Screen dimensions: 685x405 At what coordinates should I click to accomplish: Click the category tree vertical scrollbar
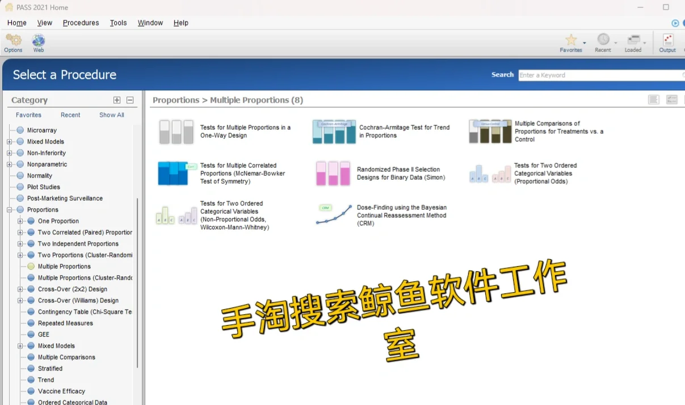[x=137, y=284]
